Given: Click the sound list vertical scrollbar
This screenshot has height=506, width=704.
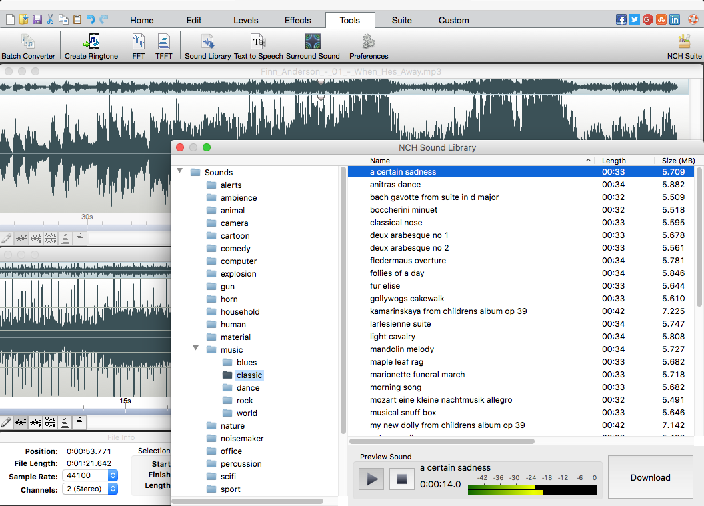Looking at the screenshot, I should click(699, 237).
